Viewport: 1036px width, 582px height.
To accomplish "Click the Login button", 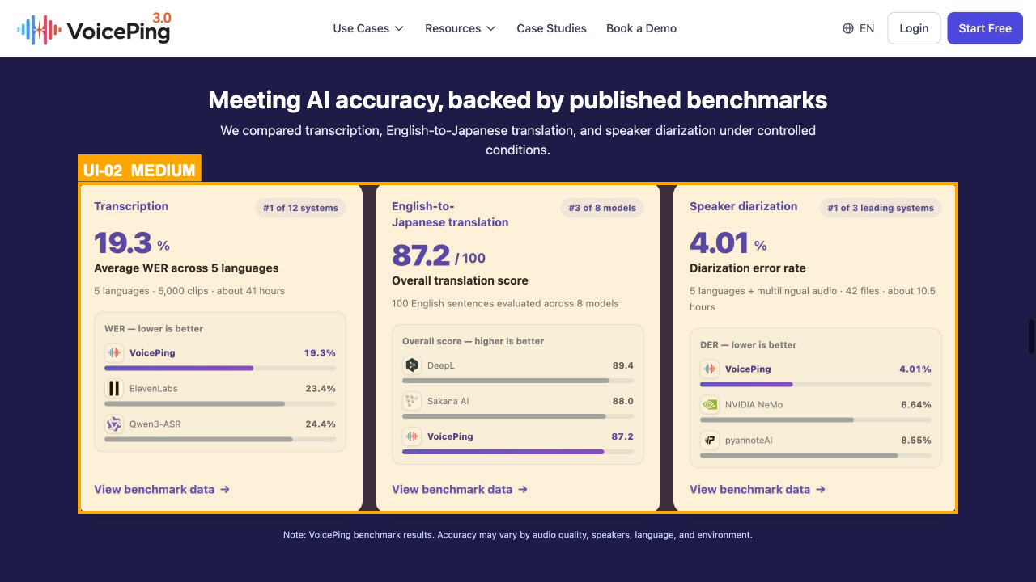I will (x=914, y=28).
